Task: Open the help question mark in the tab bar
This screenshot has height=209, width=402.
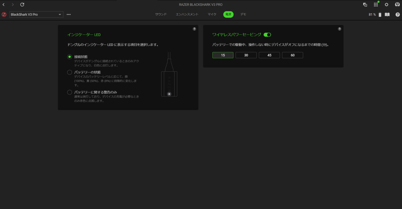Action: [398, 14]
